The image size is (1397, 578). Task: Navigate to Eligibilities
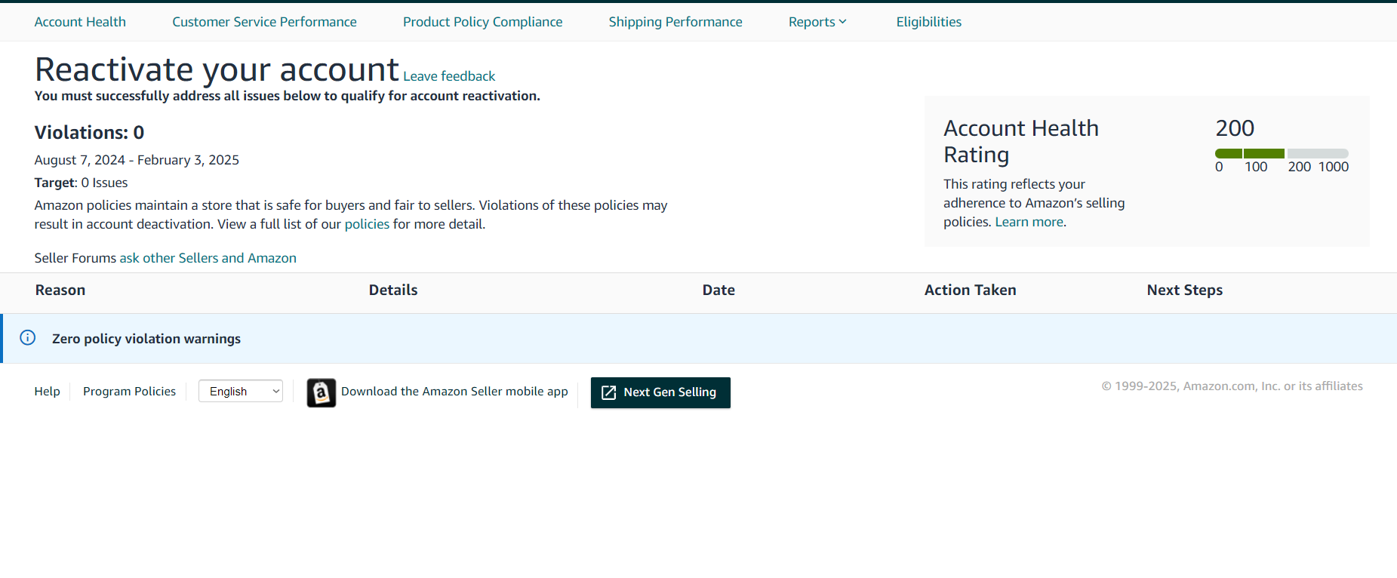tap(929, 22)
